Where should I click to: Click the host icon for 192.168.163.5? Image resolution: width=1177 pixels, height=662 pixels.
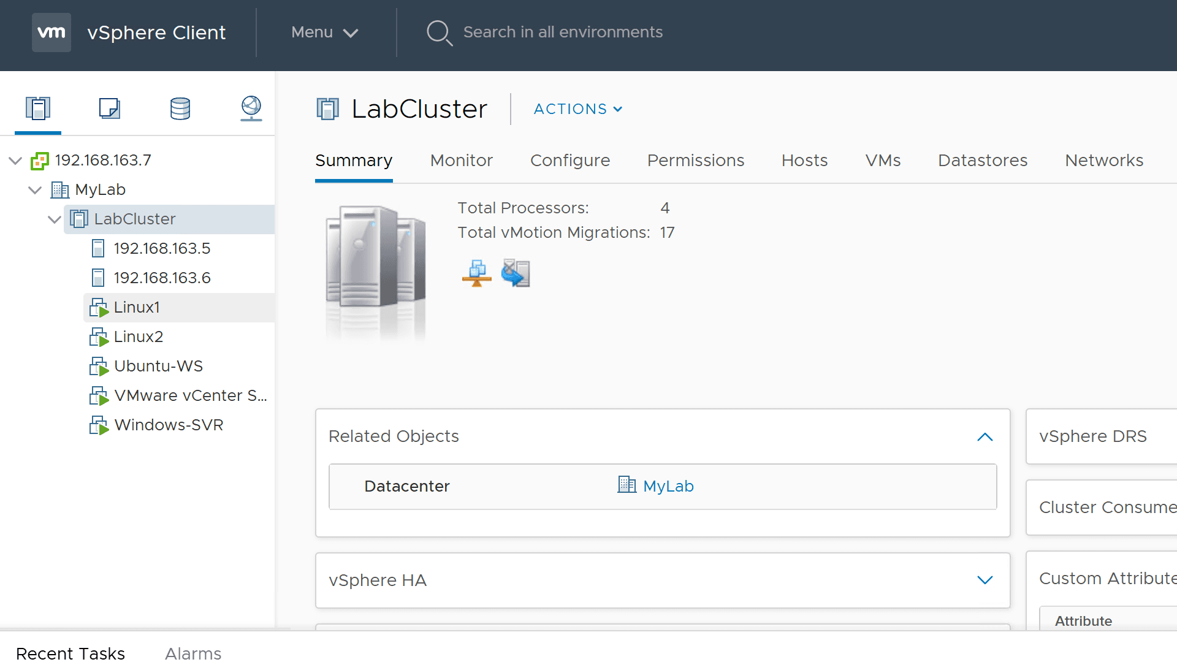98,248
